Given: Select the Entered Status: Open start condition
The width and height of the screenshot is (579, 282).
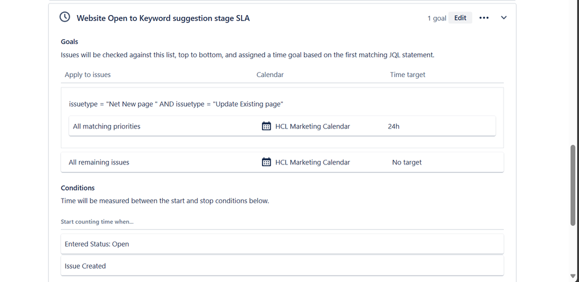Looking at the screenshot, I should click(282, 244).
